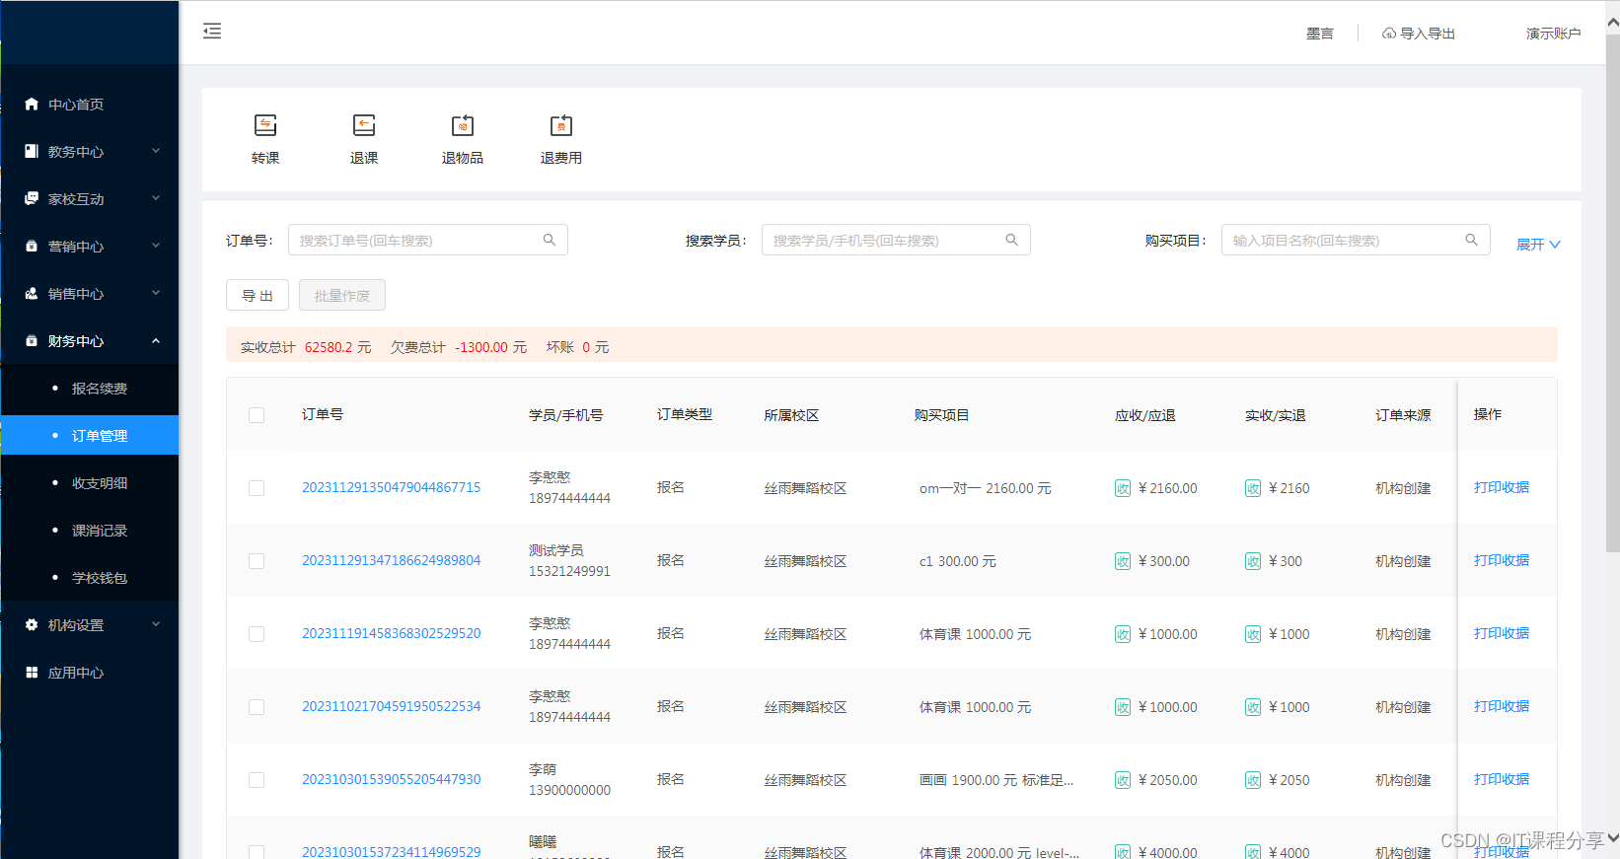This screenshot has height=859, width=1620.
Task: Click the search magnifier in 搜索学员 field
Action: [1011, 240]
